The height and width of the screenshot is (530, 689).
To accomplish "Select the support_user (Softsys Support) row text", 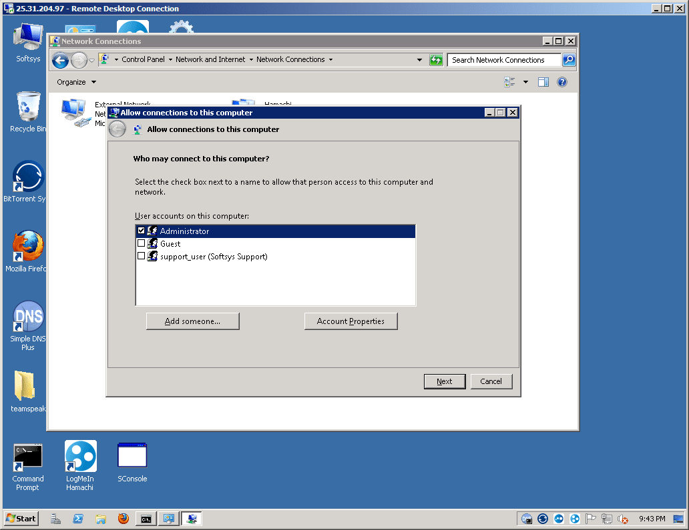I will point(214,257).
